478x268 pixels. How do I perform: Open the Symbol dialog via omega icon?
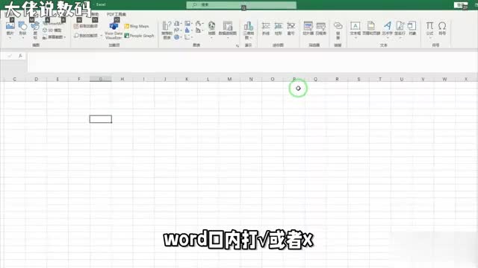442,28
